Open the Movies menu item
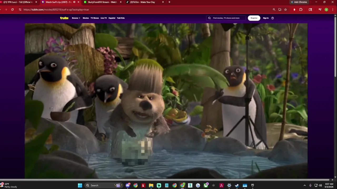This screenshot has height=189, width=337. pyautogui.click(x=86, y=18)
